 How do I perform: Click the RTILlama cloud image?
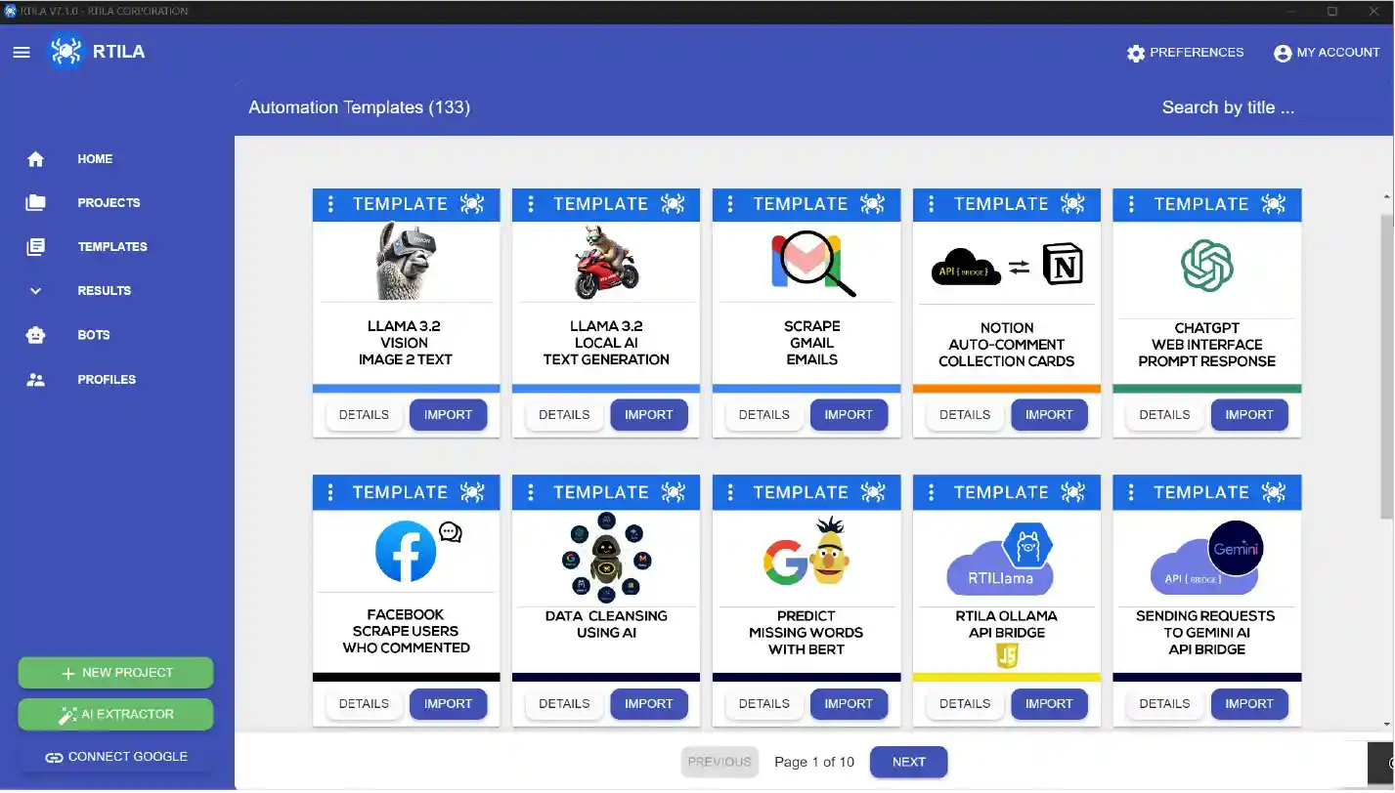(1001, 559)
